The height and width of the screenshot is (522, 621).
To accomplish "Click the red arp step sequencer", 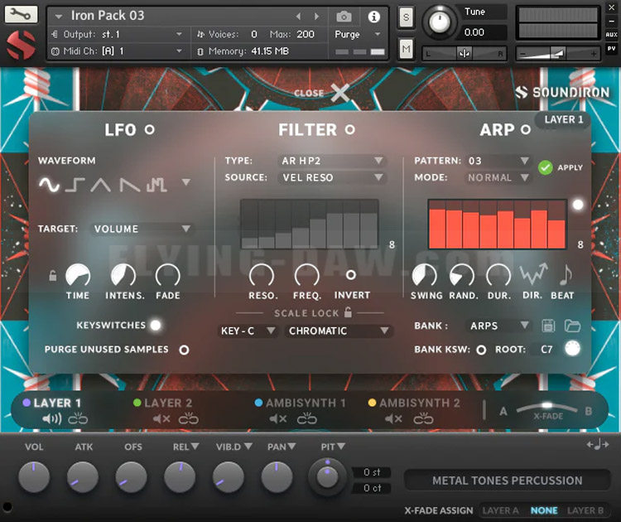I will 498,224.
